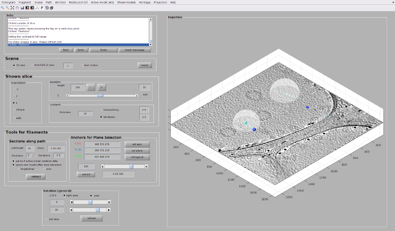
Task: Click the font+ button
Action: click(x=81, y=50)
